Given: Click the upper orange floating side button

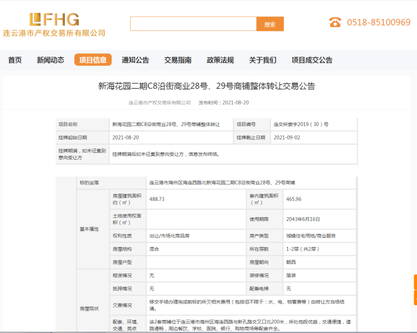Looking at the screenshot, I should coord(415,281).
